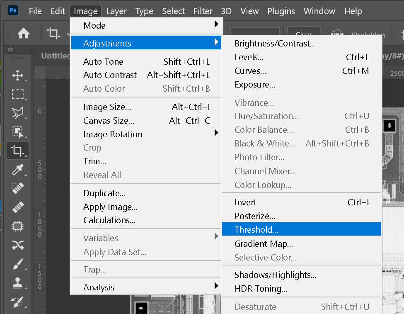
Task: Open the Analysis submenu
Action: pyautogui.click(x=146, y=287)
